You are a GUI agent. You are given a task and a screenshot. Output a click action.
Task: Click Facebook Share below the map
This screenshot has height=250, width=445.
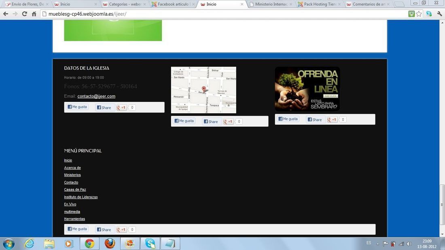click(211, 121)
